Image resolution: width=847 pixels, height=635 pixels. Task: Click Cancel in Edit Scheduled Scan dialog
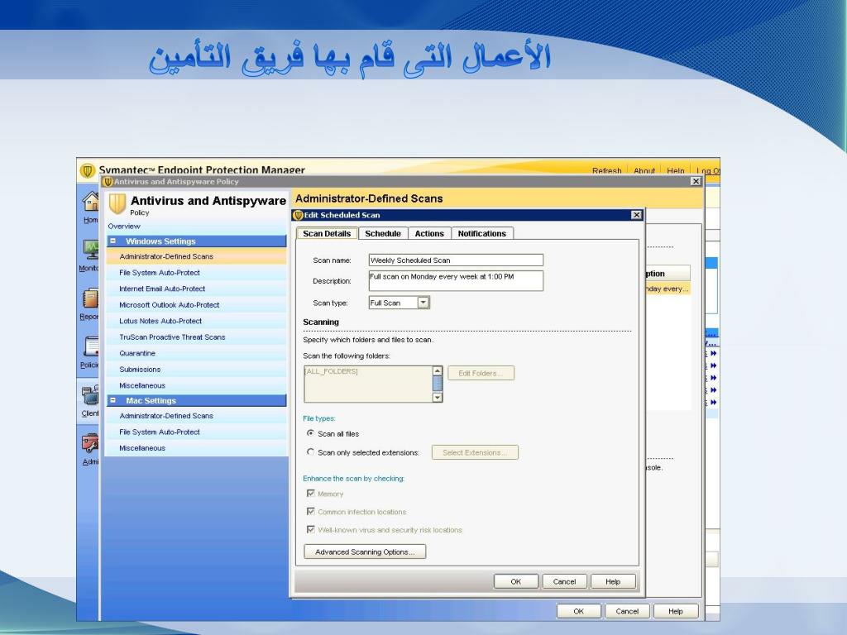coord(564,581)
